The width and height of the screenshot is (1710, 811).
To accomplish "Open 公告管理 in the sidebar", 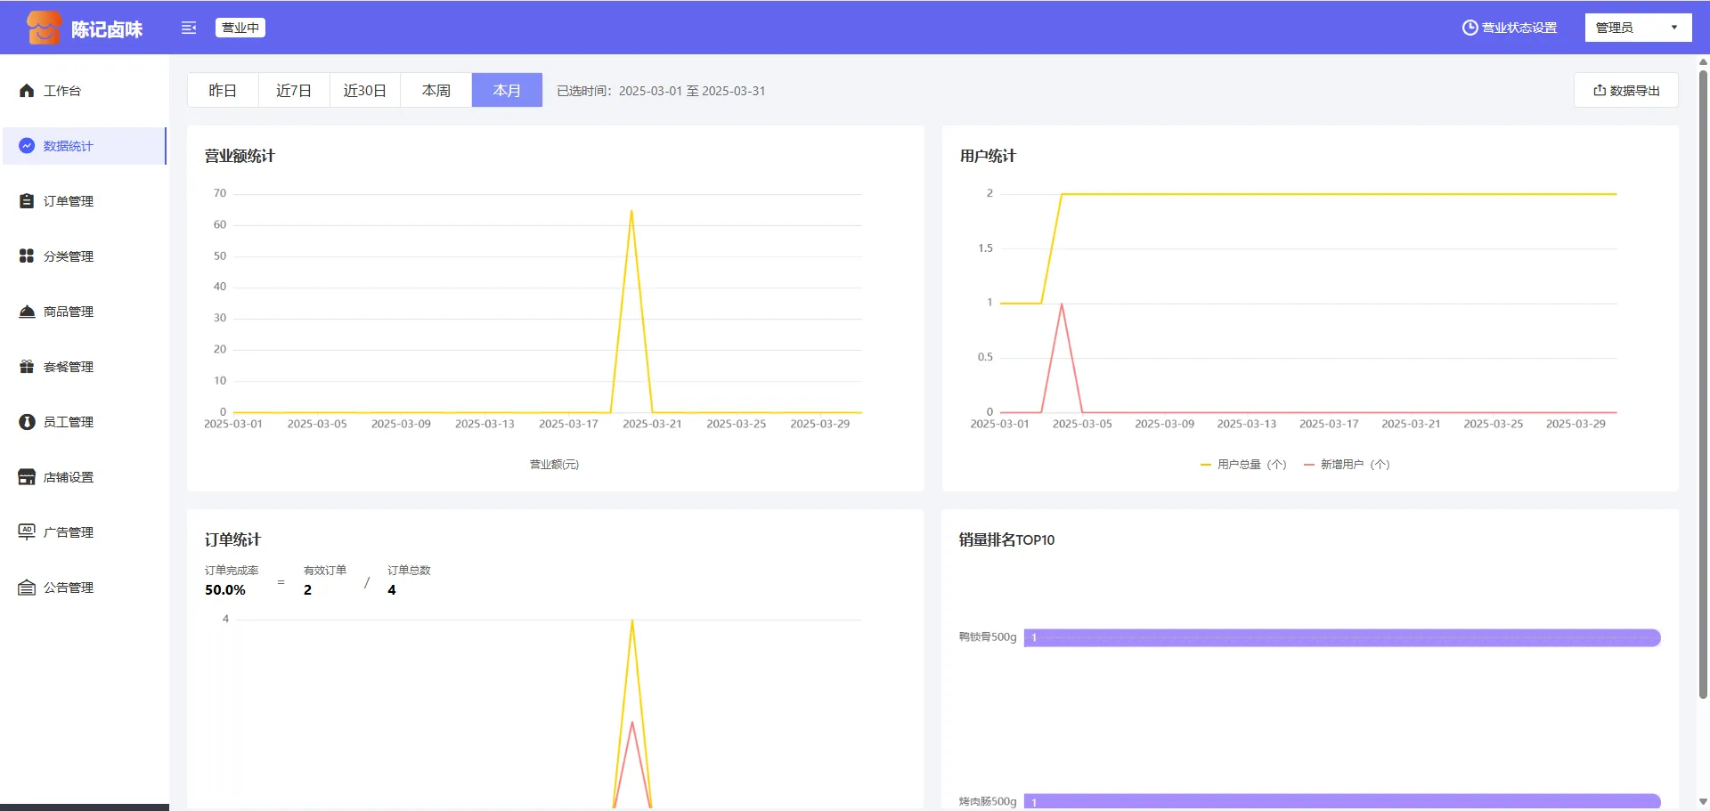I will click(x=68, y=588).
